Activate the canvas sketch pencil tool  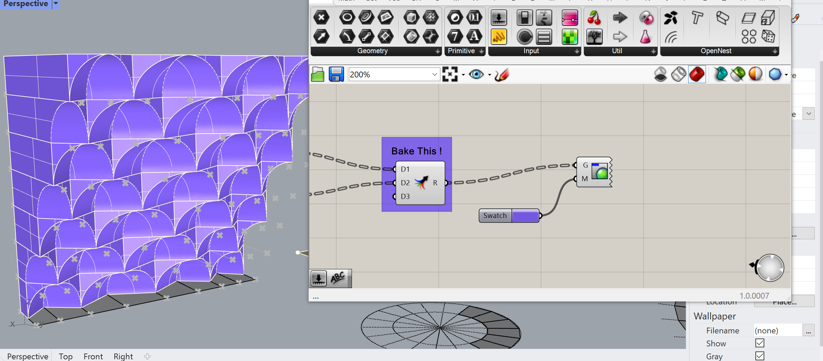502,74
